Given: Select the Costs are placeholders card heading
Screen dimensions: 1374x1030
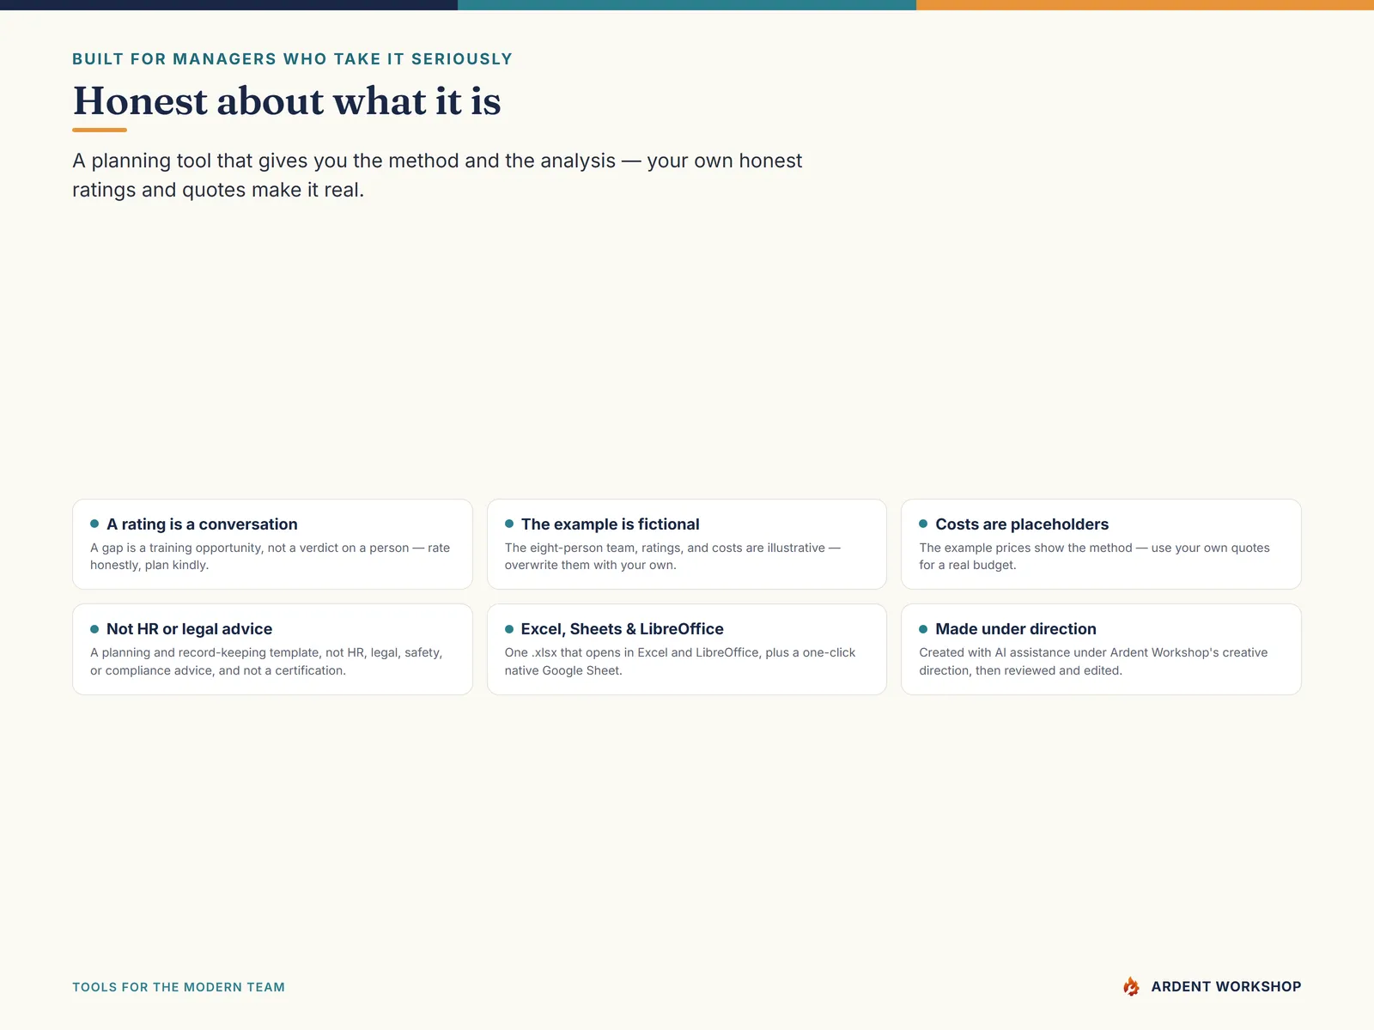Looking at the screenshot, I should coord(1022,524).
